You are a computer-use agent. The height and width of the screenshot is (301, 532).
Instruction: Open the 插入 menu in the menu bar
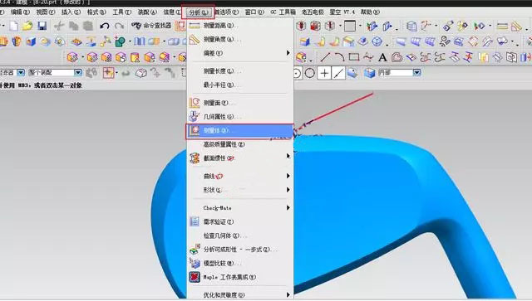pyautogui.click(x=71, y=12)
